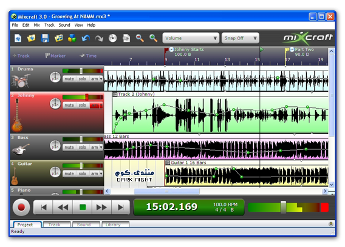Arm the Drums track for recording
The height and width of the screenshot is (247, 345).
(x=94, y=79)
